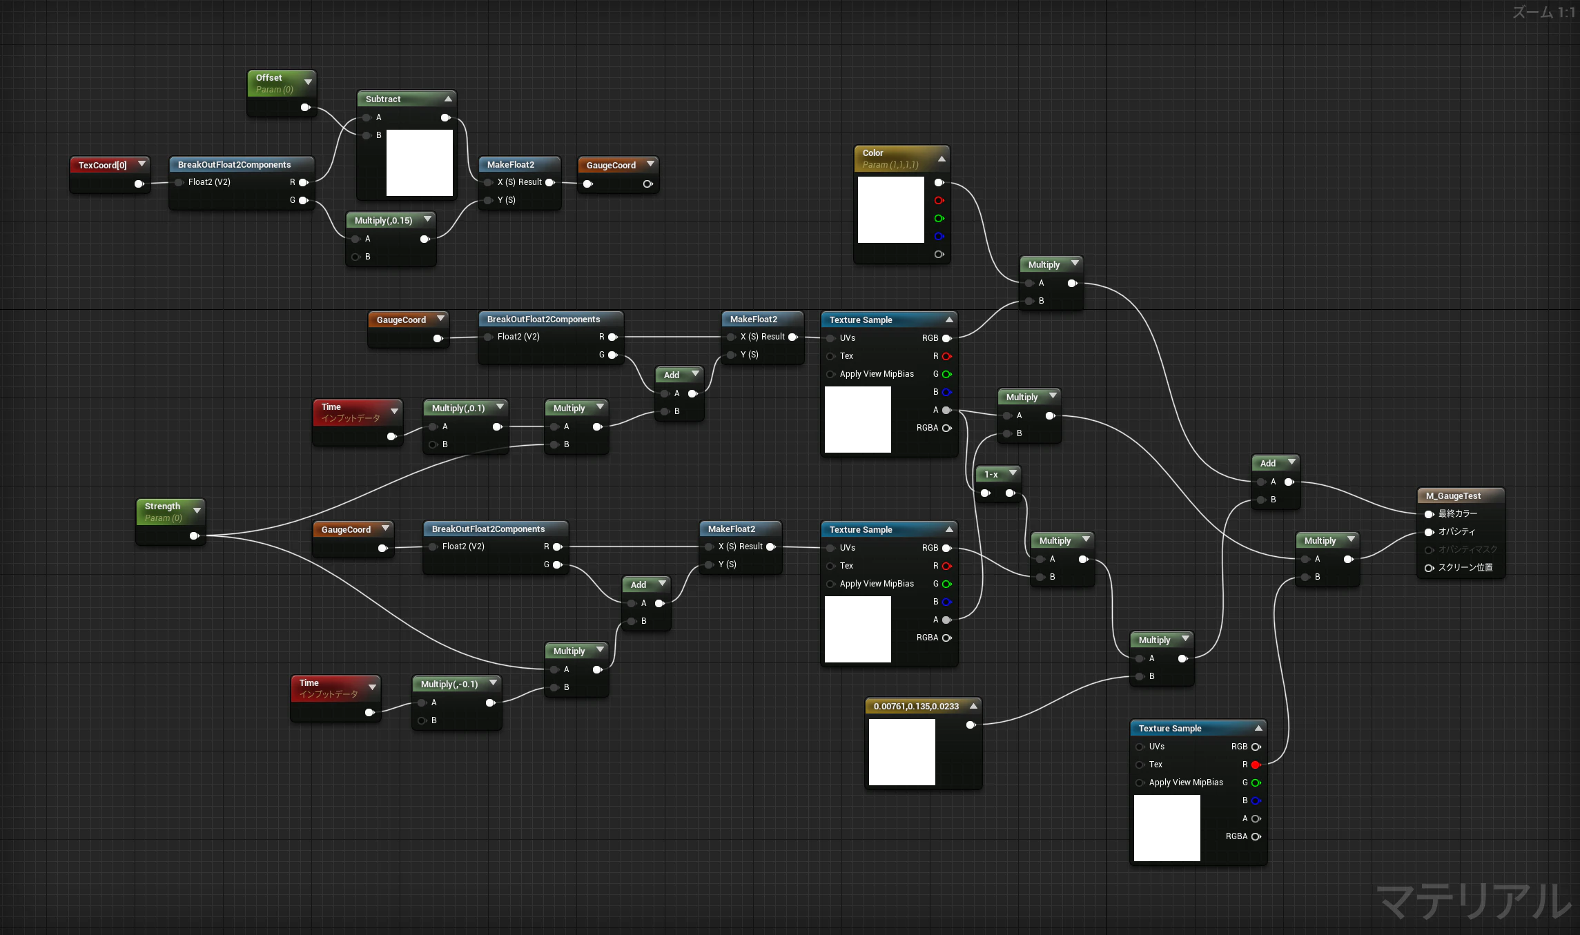Collapse the Color parameter node preview
This screenshot has height=935, width=1580.
click(x=942, y=159)
